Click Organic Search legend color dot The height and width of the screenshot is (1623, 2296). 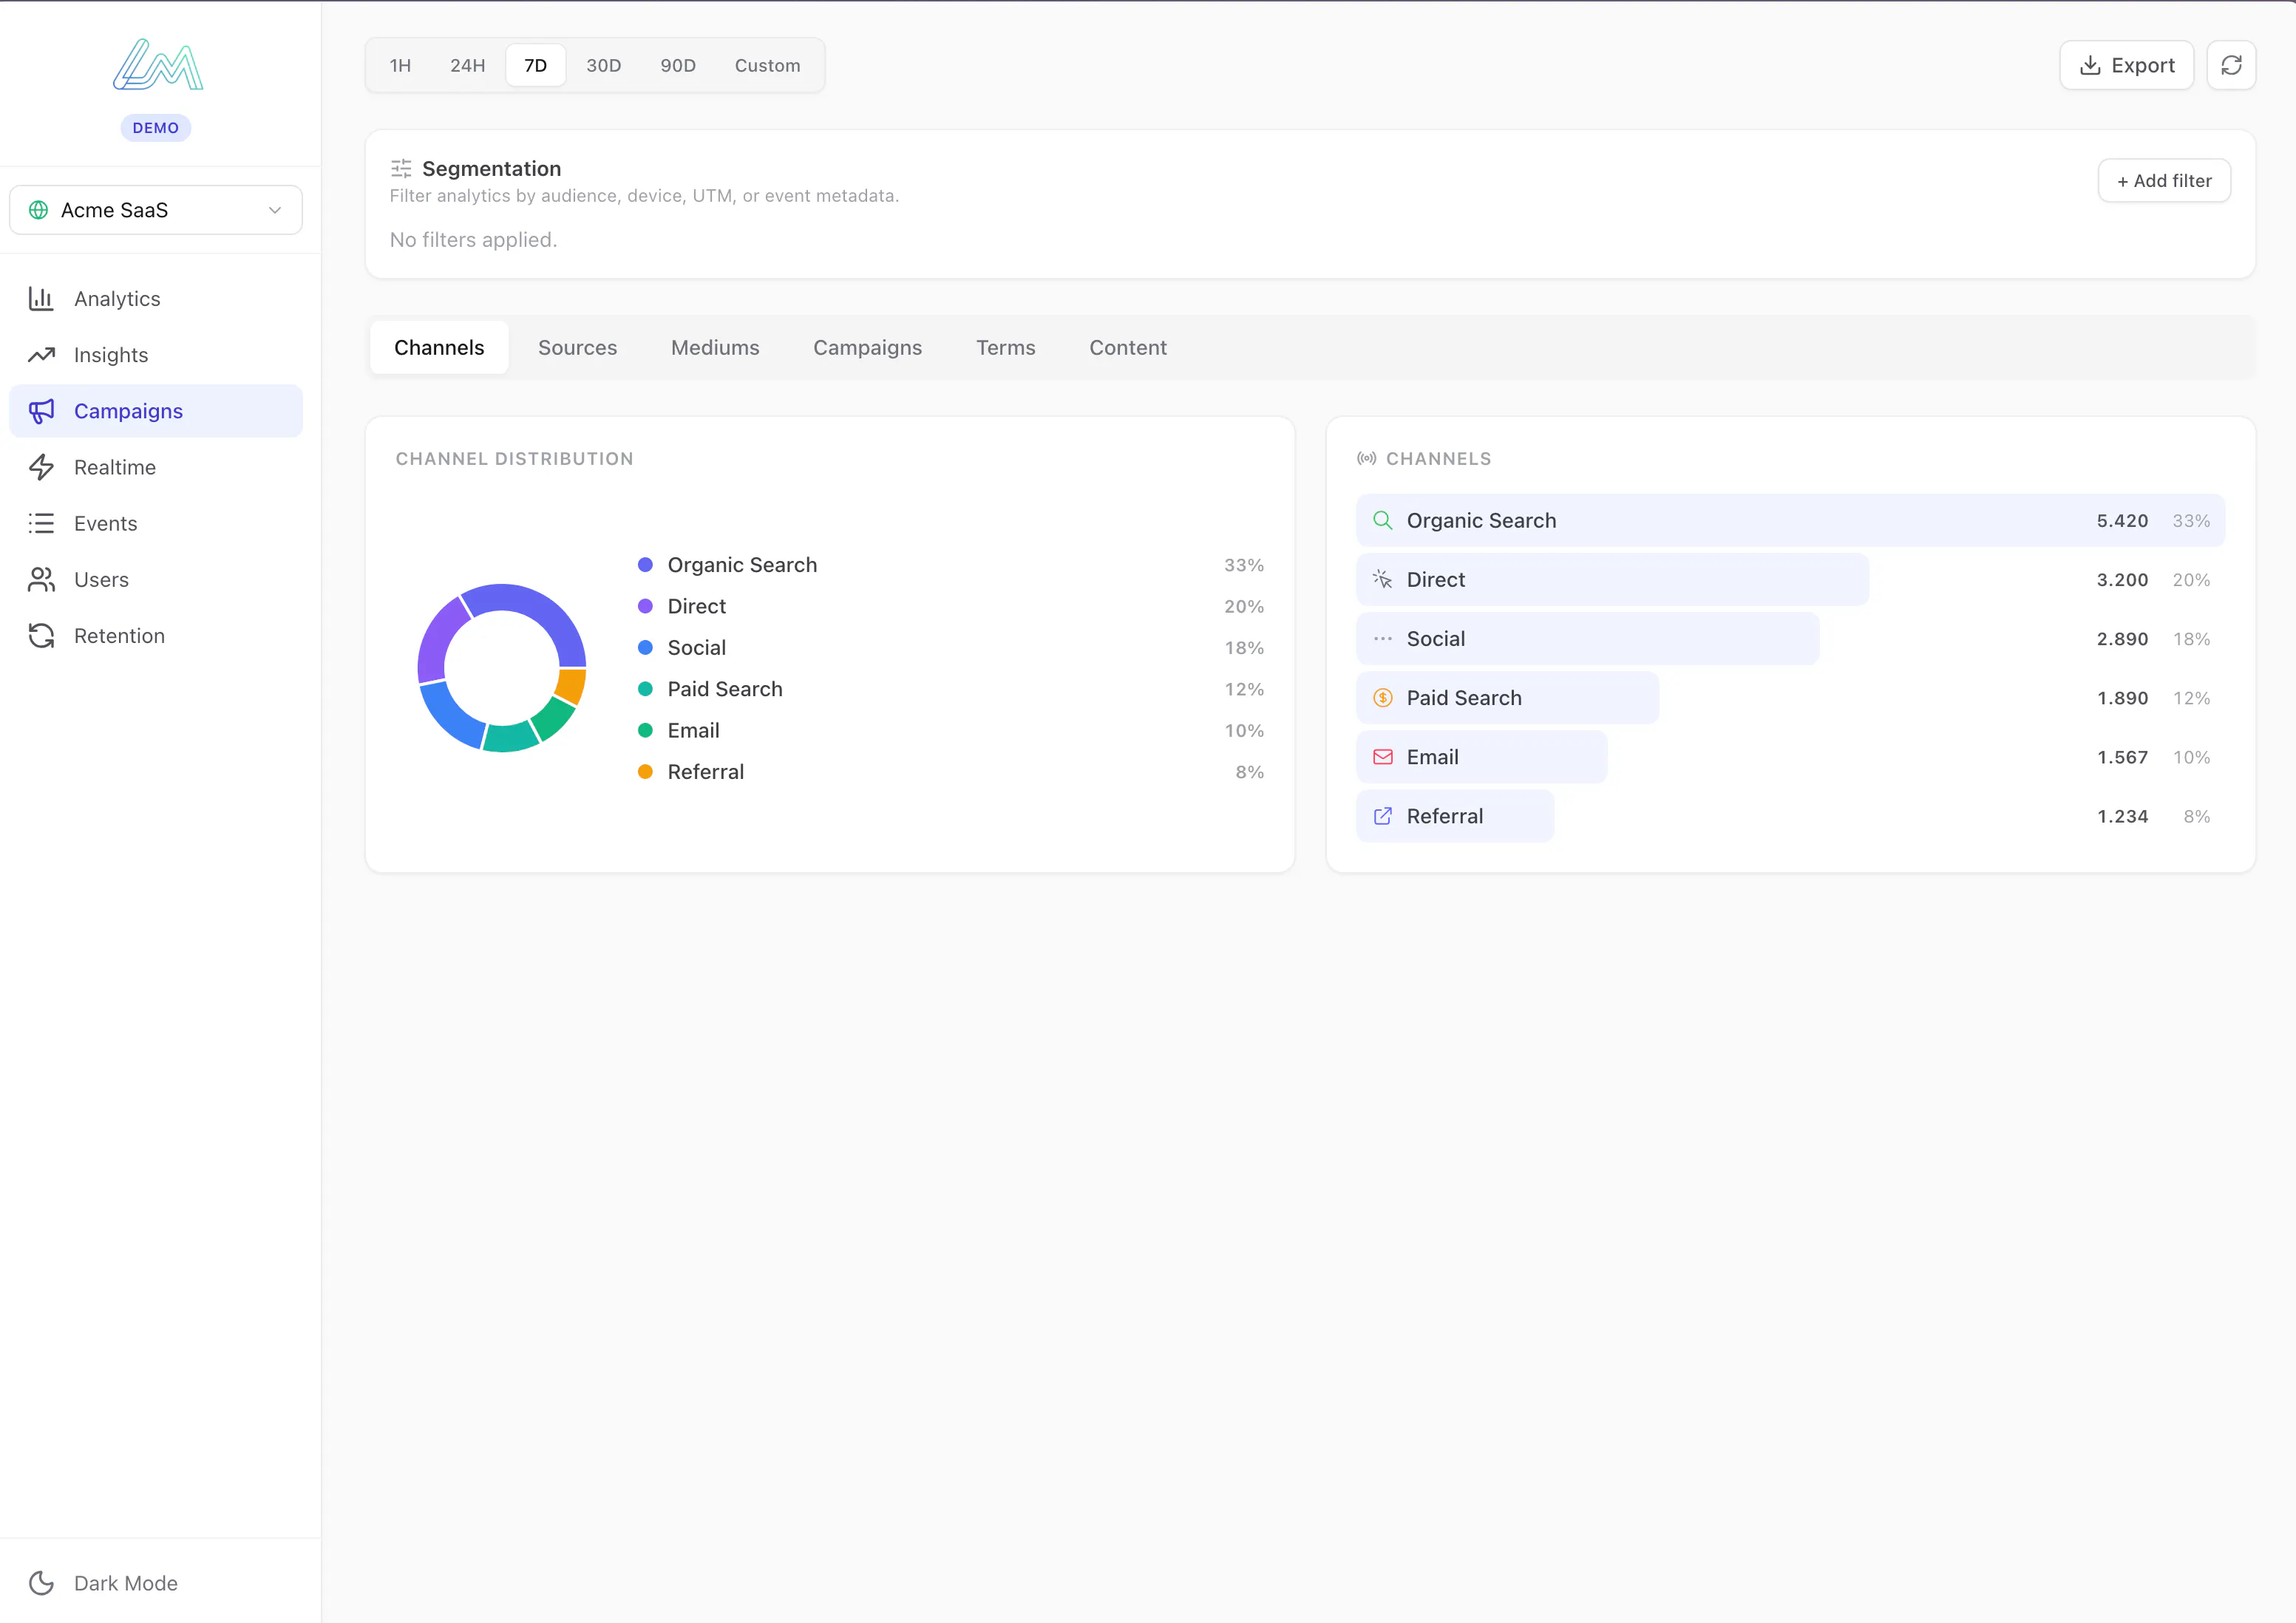click(645, 565)
